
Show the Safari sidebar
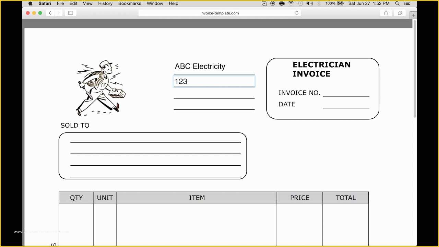(71, 13)
